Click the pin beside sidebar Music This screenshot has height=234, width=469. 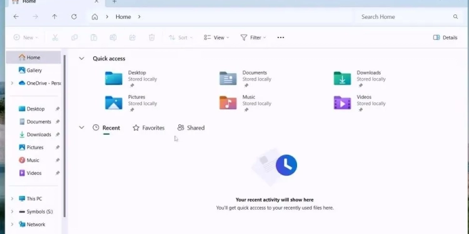click(x=58, y=160)
